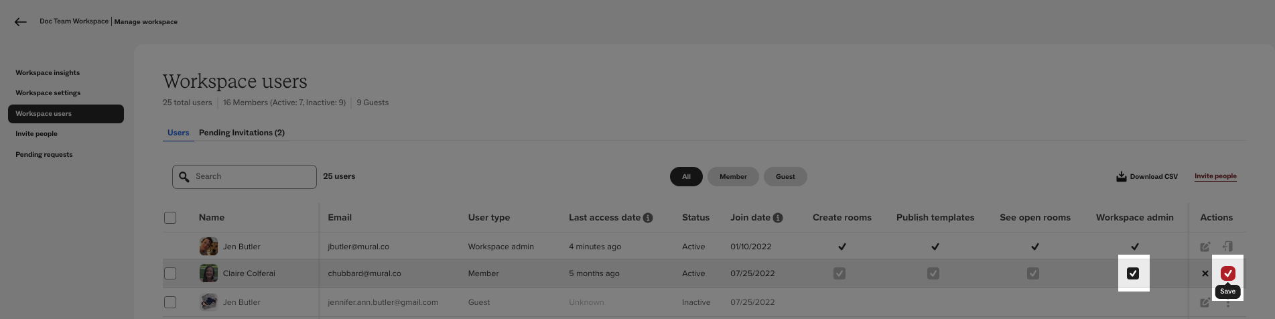Click the 'Inactive' status cell
The height and width of the screenshot is (319, 1275).
(x=696, y=302)
